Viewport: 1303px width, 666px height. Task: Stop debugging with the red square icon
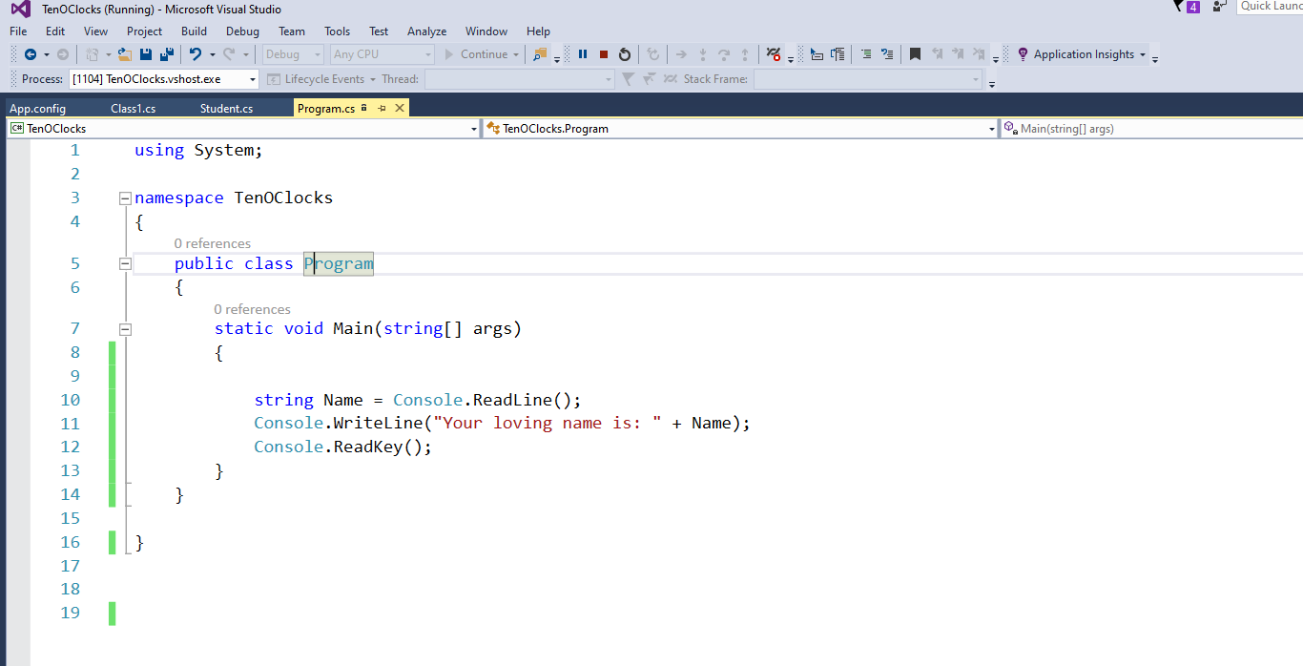coord(604,54)
